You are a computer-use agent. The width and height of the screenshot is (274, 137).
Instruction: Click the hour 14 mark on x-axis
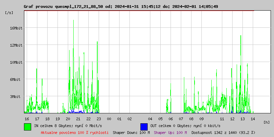pos(253,119)
